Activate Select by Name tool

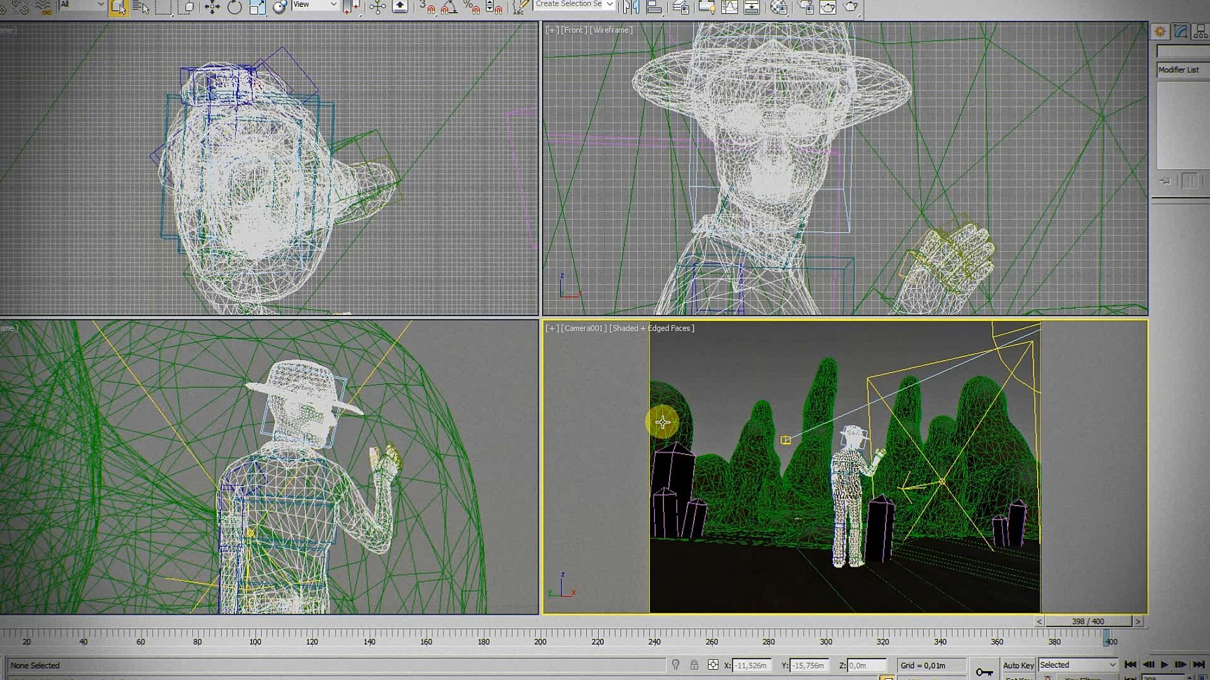(x=141, y=7)
